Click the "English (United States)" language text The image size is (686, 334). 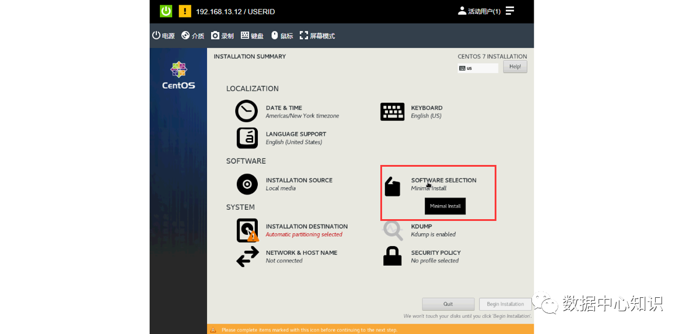(x=294, y=142)
